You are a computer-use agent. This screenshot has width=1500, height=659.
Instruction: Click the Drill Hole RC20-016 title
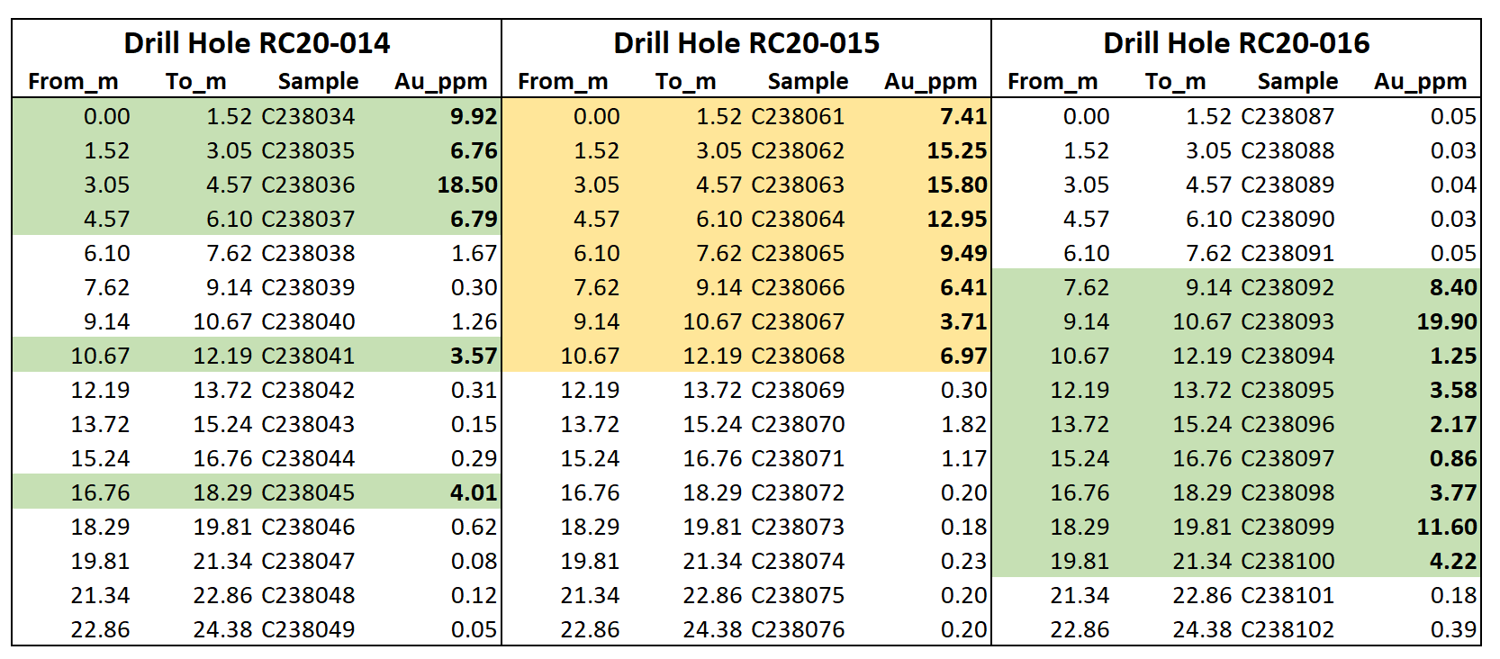pyautogui.click(x=1236, y=43)
